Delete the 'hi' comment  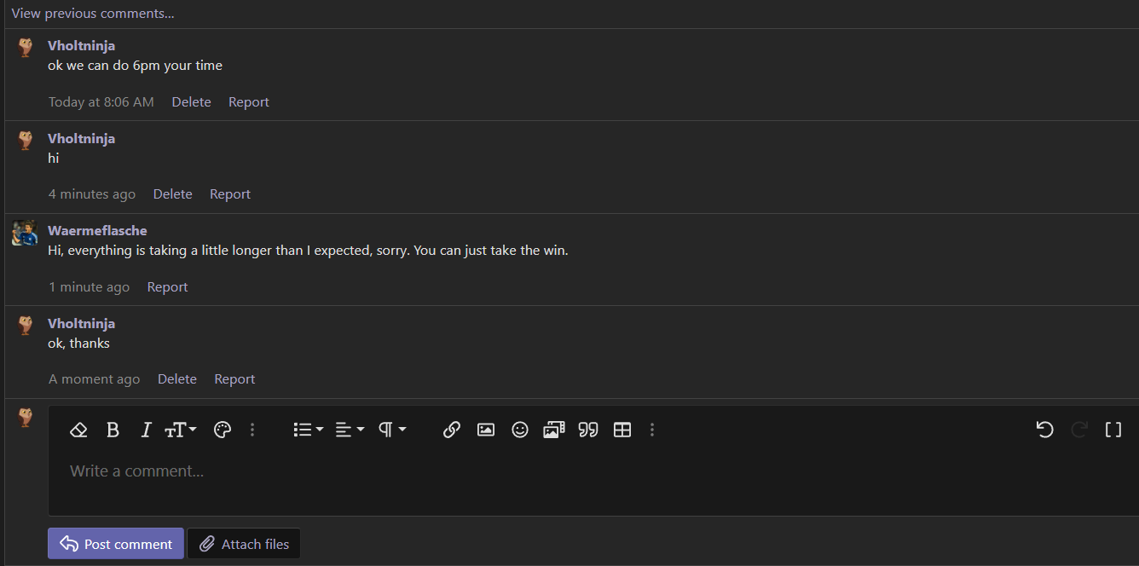tap(172, 194)
